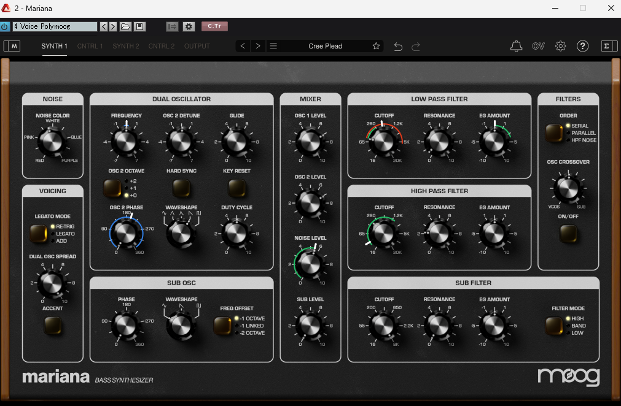The image size is (621, 406).
Task: Click the sub osc PHASE knob
Action: [126, 326]
